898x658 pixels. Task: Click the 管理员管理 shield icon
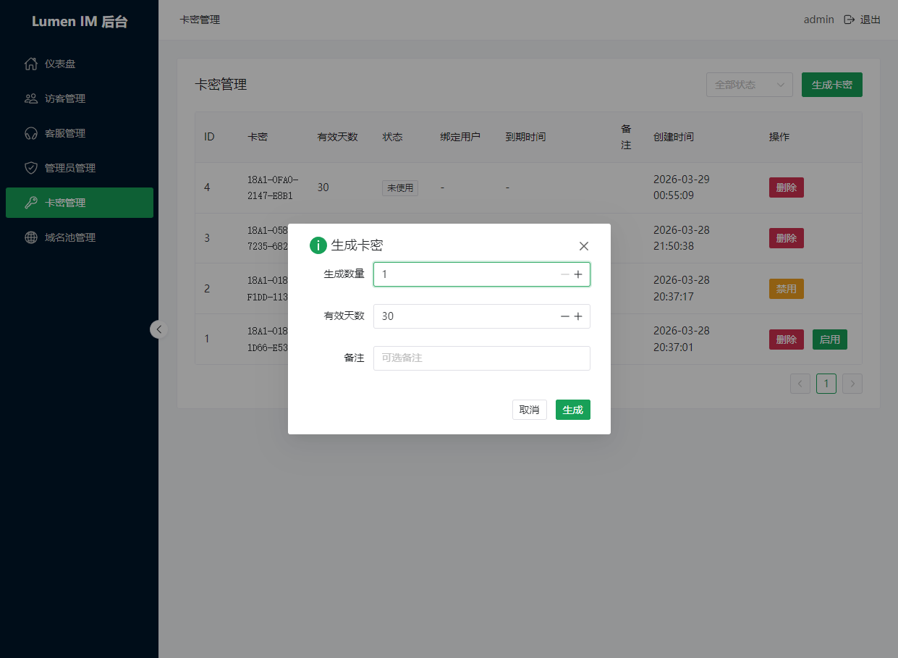(30, 168)
